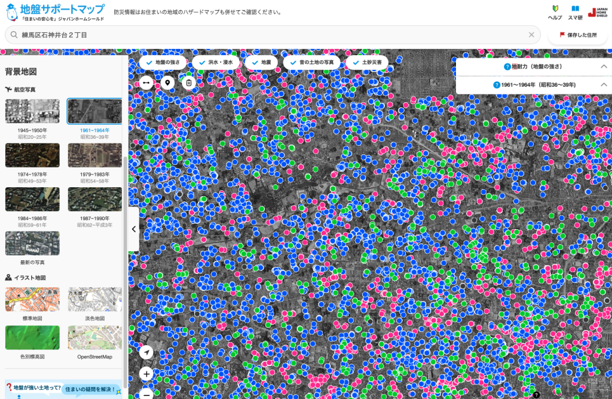Click the ruler distance measurement tool

click(x=146, y=83)
